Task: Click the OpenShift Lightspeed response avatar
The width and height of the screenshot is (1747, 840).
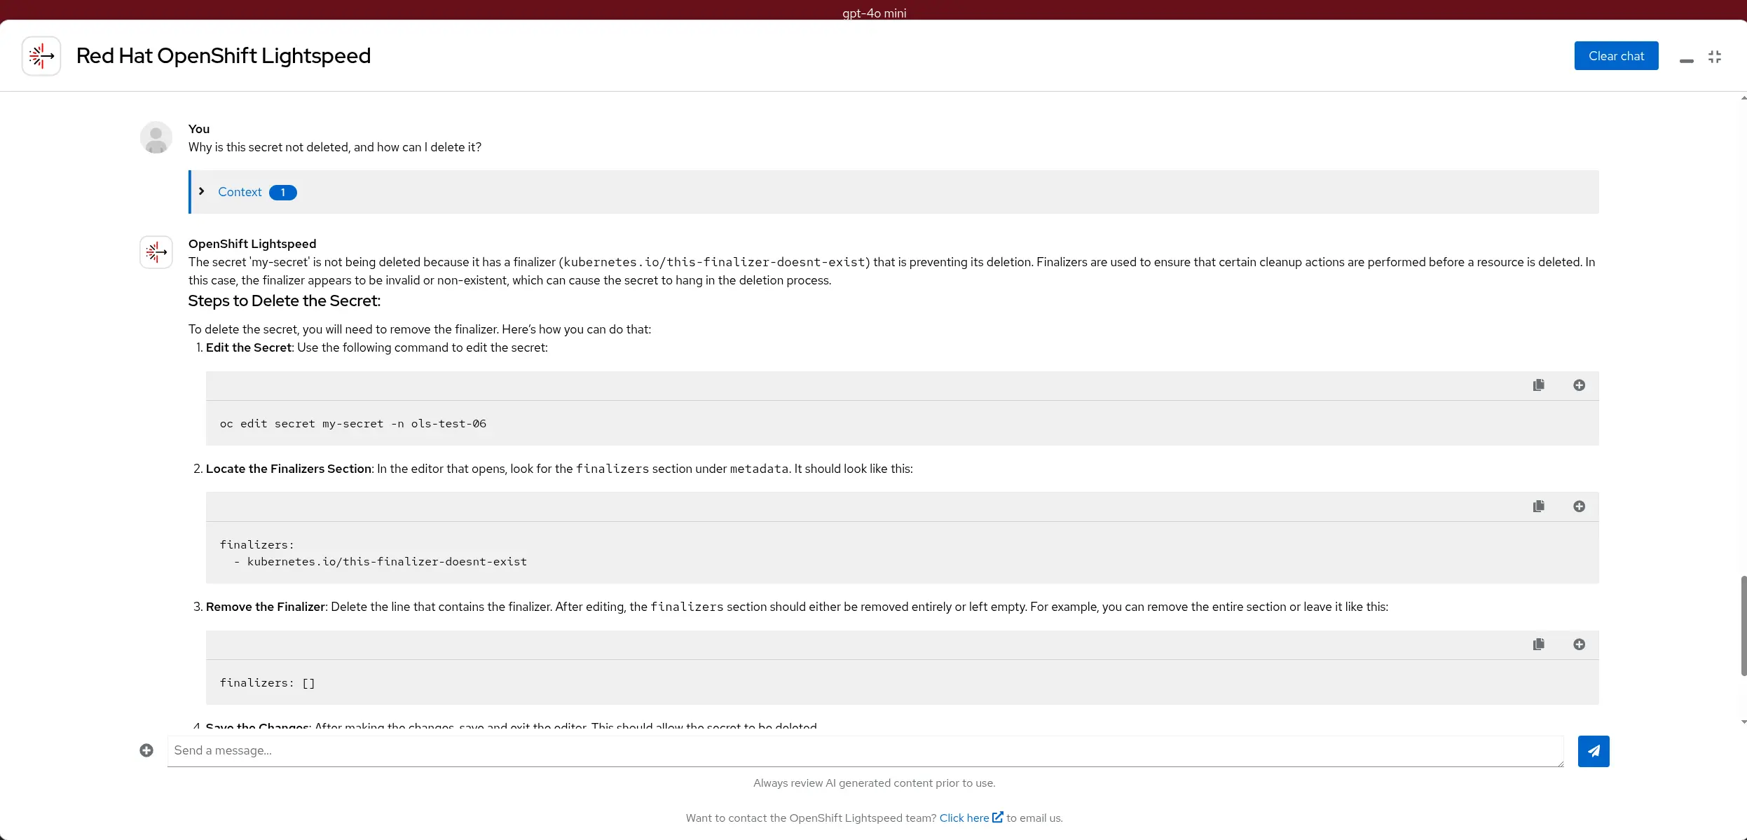Action: (156, 252)
